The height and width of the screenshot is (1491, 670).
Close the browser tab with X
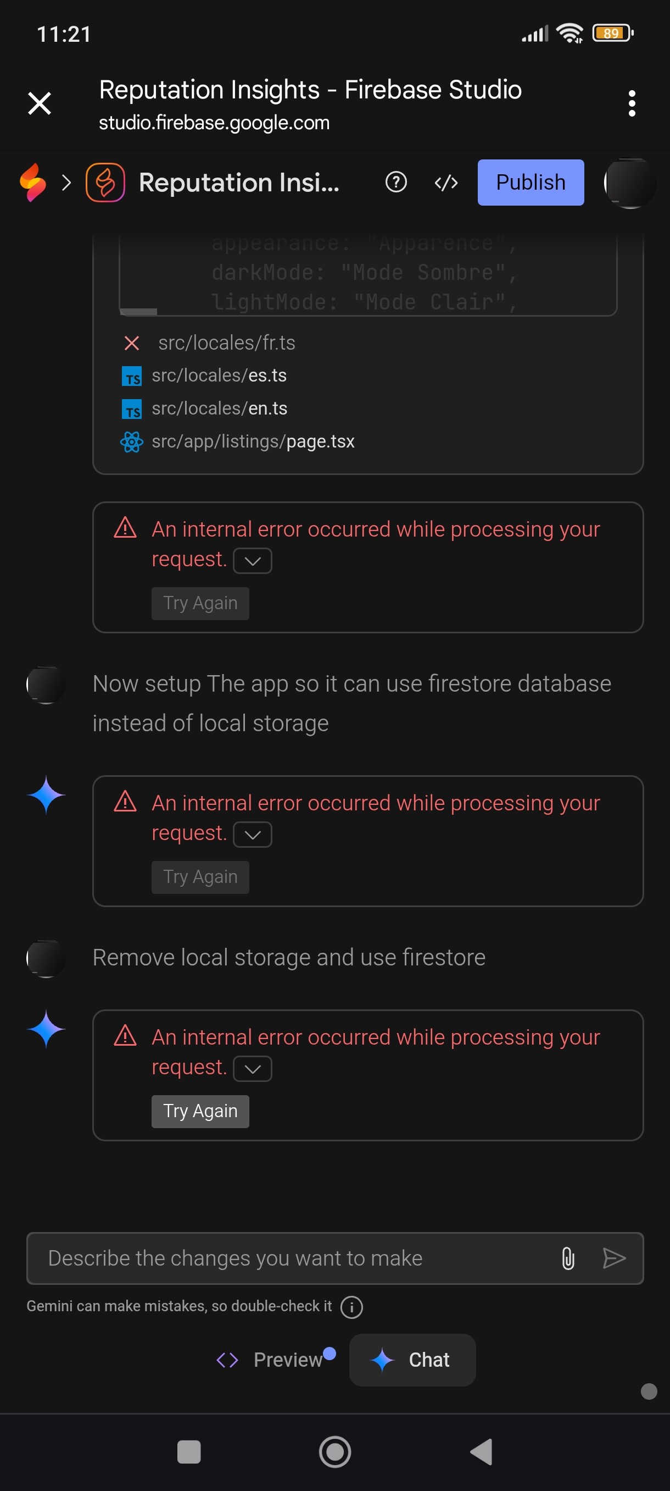40,103
